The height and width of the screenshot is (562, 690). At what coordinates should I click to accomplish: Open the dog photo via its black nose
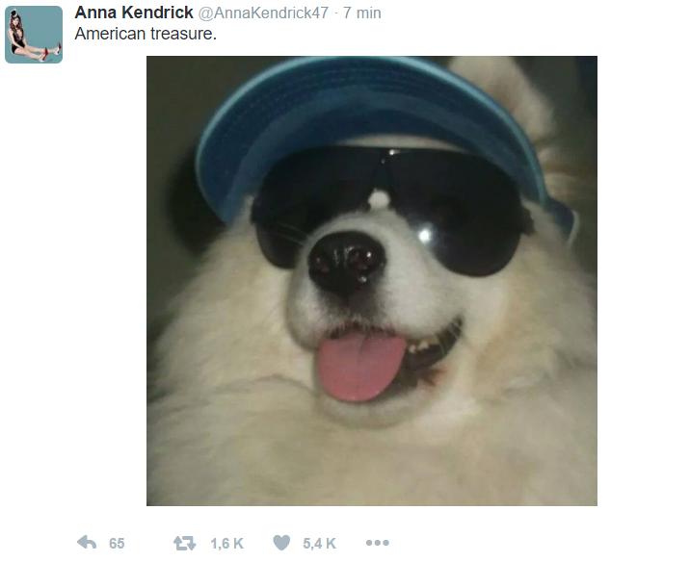coord(346,263)
